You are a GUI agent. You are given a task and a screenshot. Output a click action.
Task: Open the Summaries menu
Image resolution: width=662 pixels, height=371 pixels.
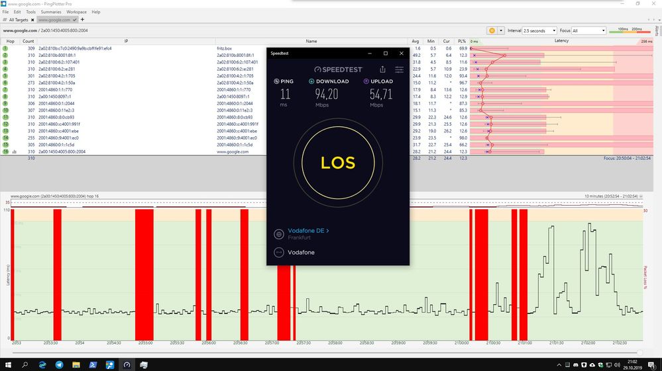click(50, 12)
